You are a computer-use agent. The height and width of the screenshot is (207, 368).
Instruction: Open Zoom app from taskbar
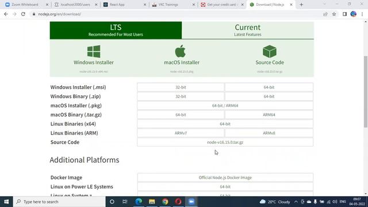[191, 202]
